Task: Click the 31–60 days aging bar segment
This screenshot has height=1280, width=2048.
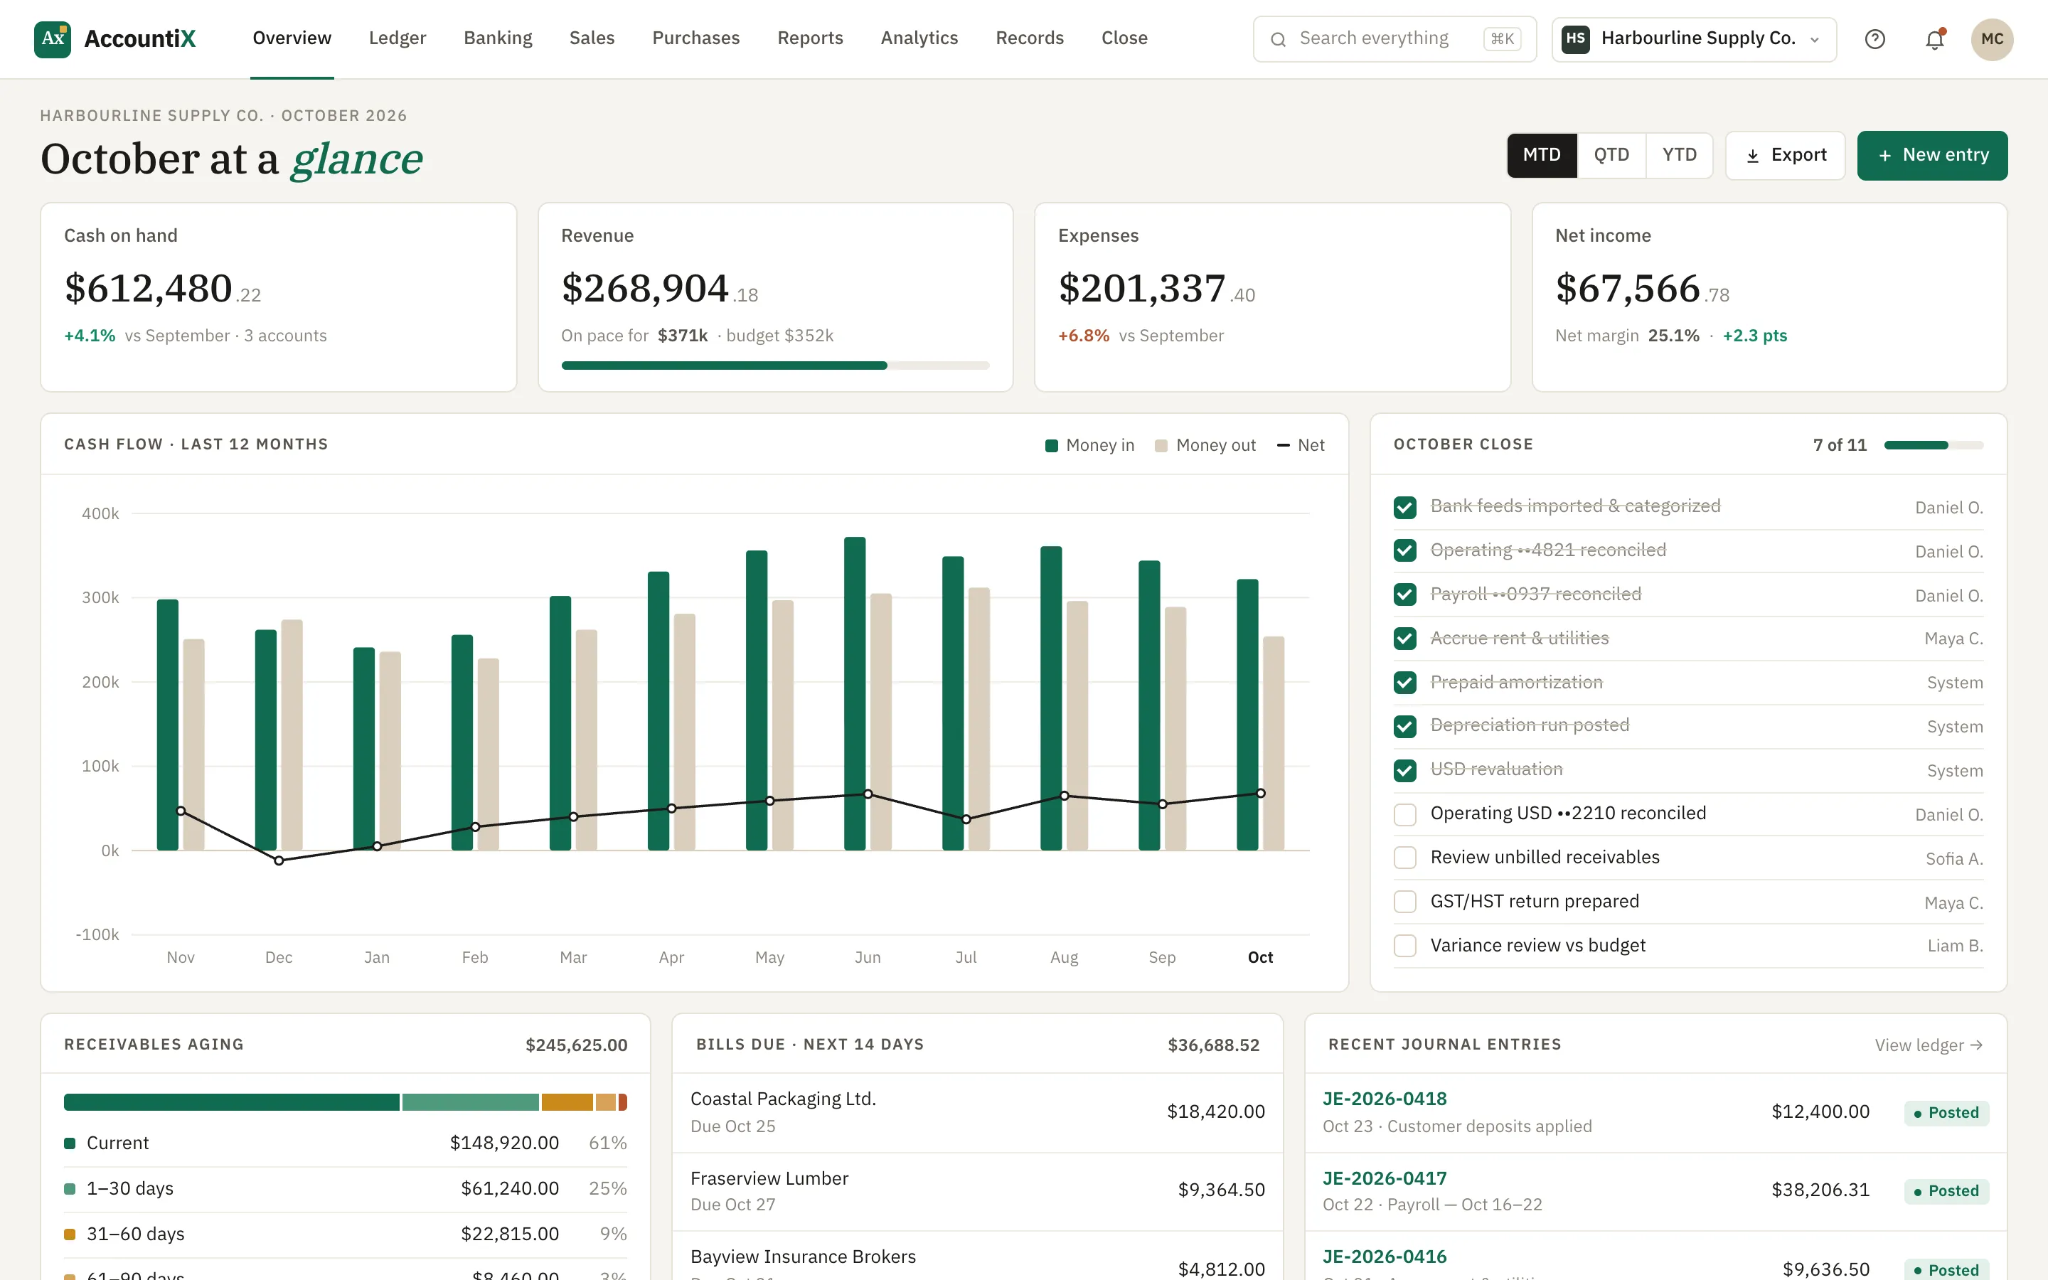Action: coord(567,1102)
